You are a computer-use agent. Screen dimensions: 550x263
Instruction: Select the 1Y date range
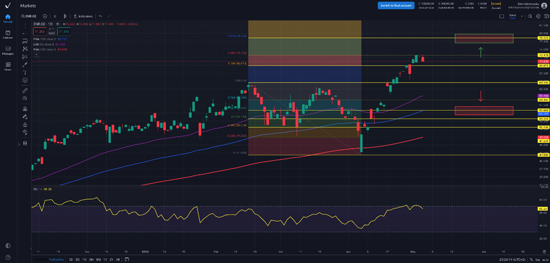105,259
